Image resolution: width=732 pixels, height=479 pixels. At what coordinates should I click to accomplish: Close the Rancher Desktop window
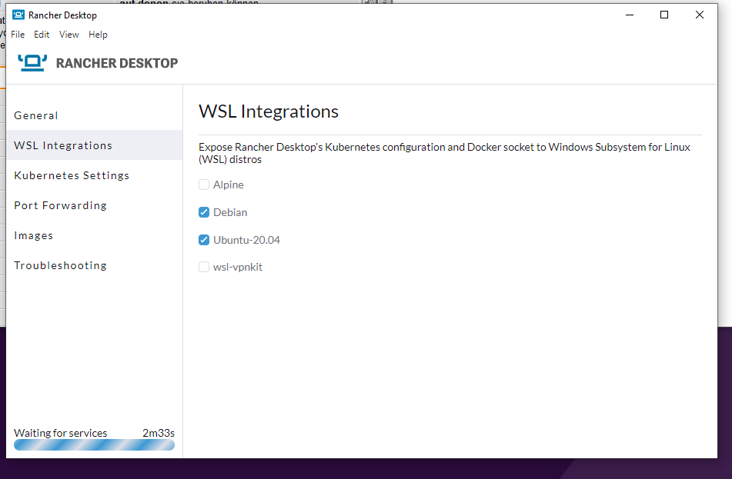coord(700,15)
